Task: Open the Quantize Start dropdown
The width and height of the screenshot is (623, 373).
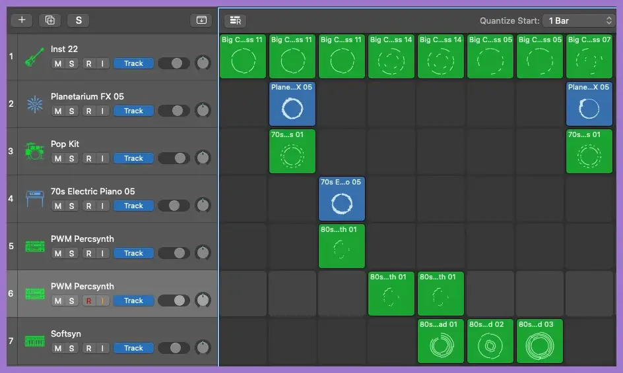Action: click(x=578, y=20)
